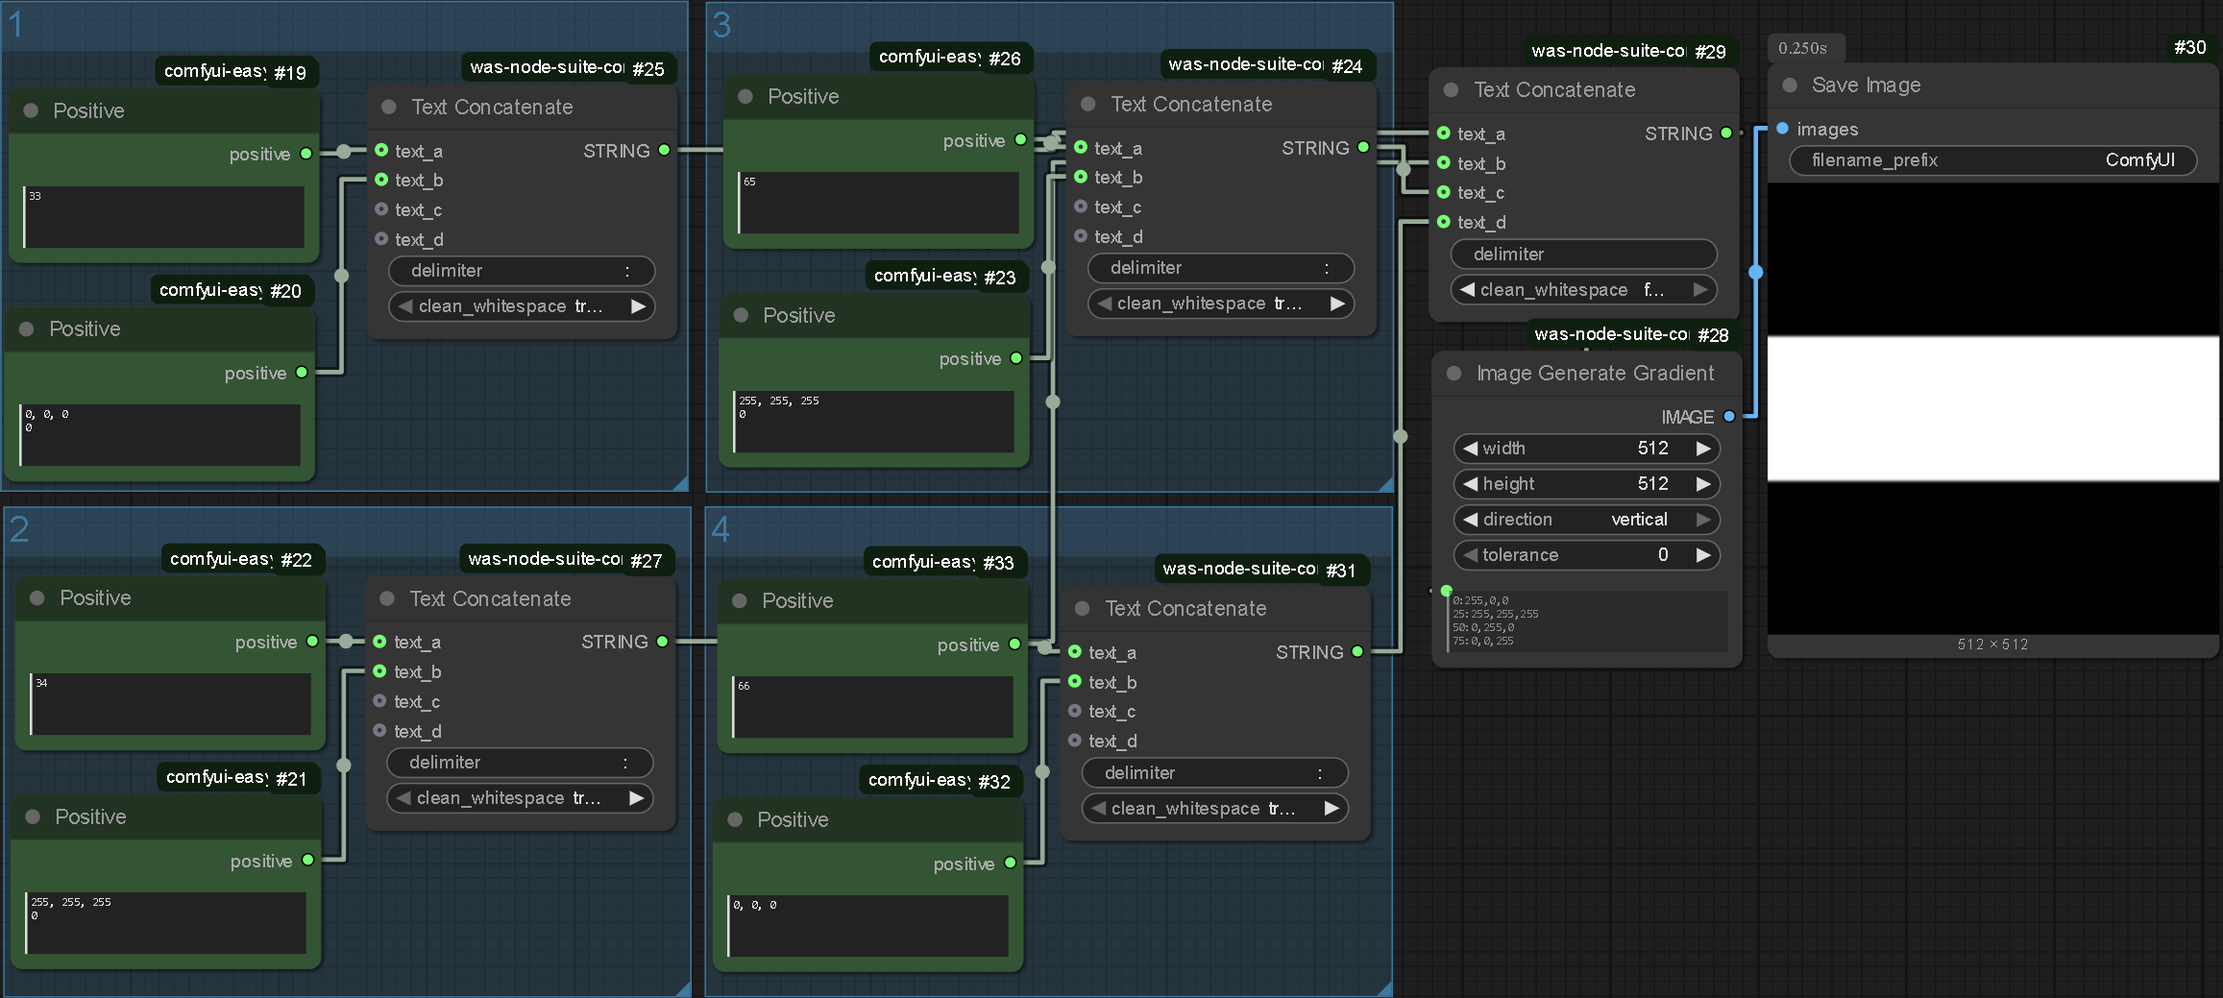
Task: Edit the delimiter field of node #31
Action: (1215, 773)
